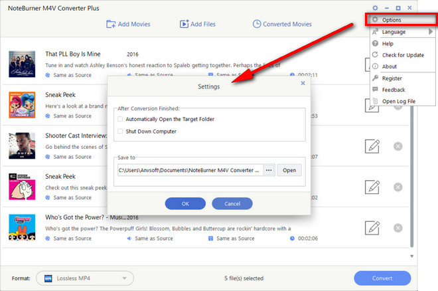Click the 5 file(s) selected status text
The height and width of the screenshot is (291, 438).
244,278
